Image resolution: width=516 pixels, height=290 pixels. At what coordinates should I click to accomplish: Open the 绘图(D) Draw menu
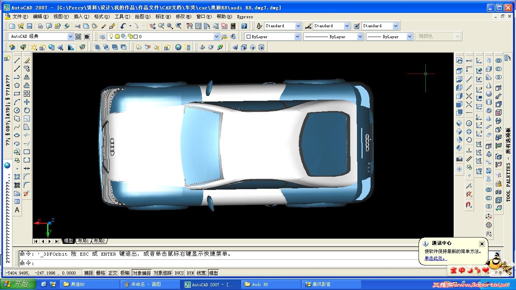tap(142, 17)
